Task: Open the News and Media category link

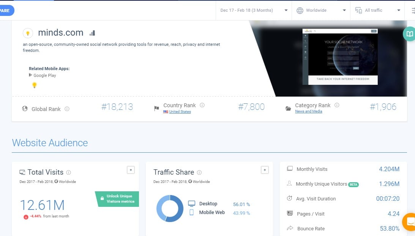Action: 308,111
